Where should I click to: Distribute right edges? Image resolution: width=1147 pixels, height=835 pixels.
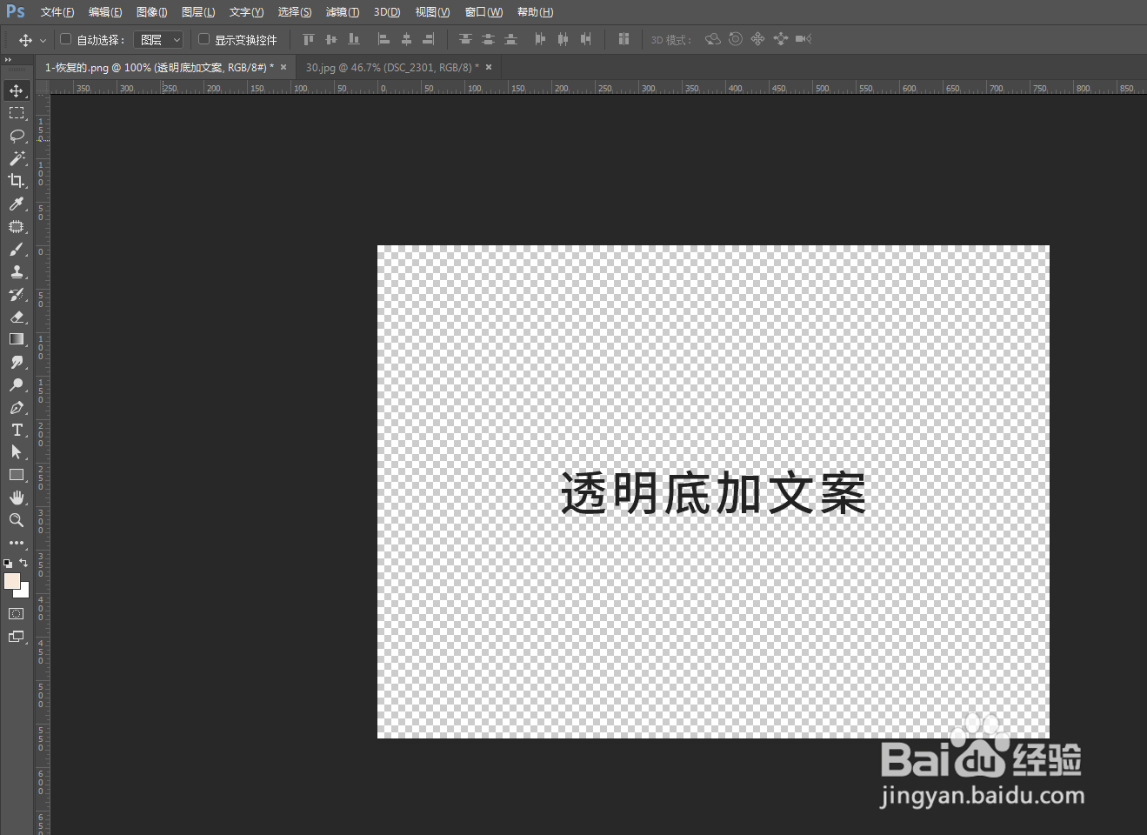pos(585,39)
